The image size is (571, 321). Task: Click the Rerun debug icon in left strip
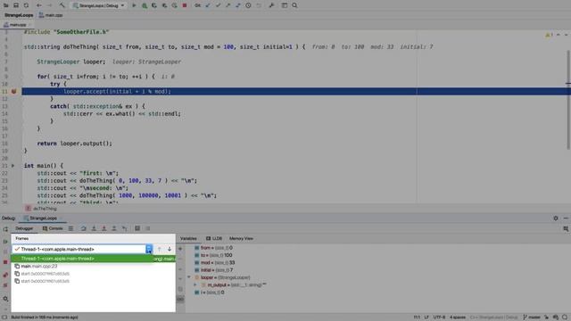coord(5,229)
